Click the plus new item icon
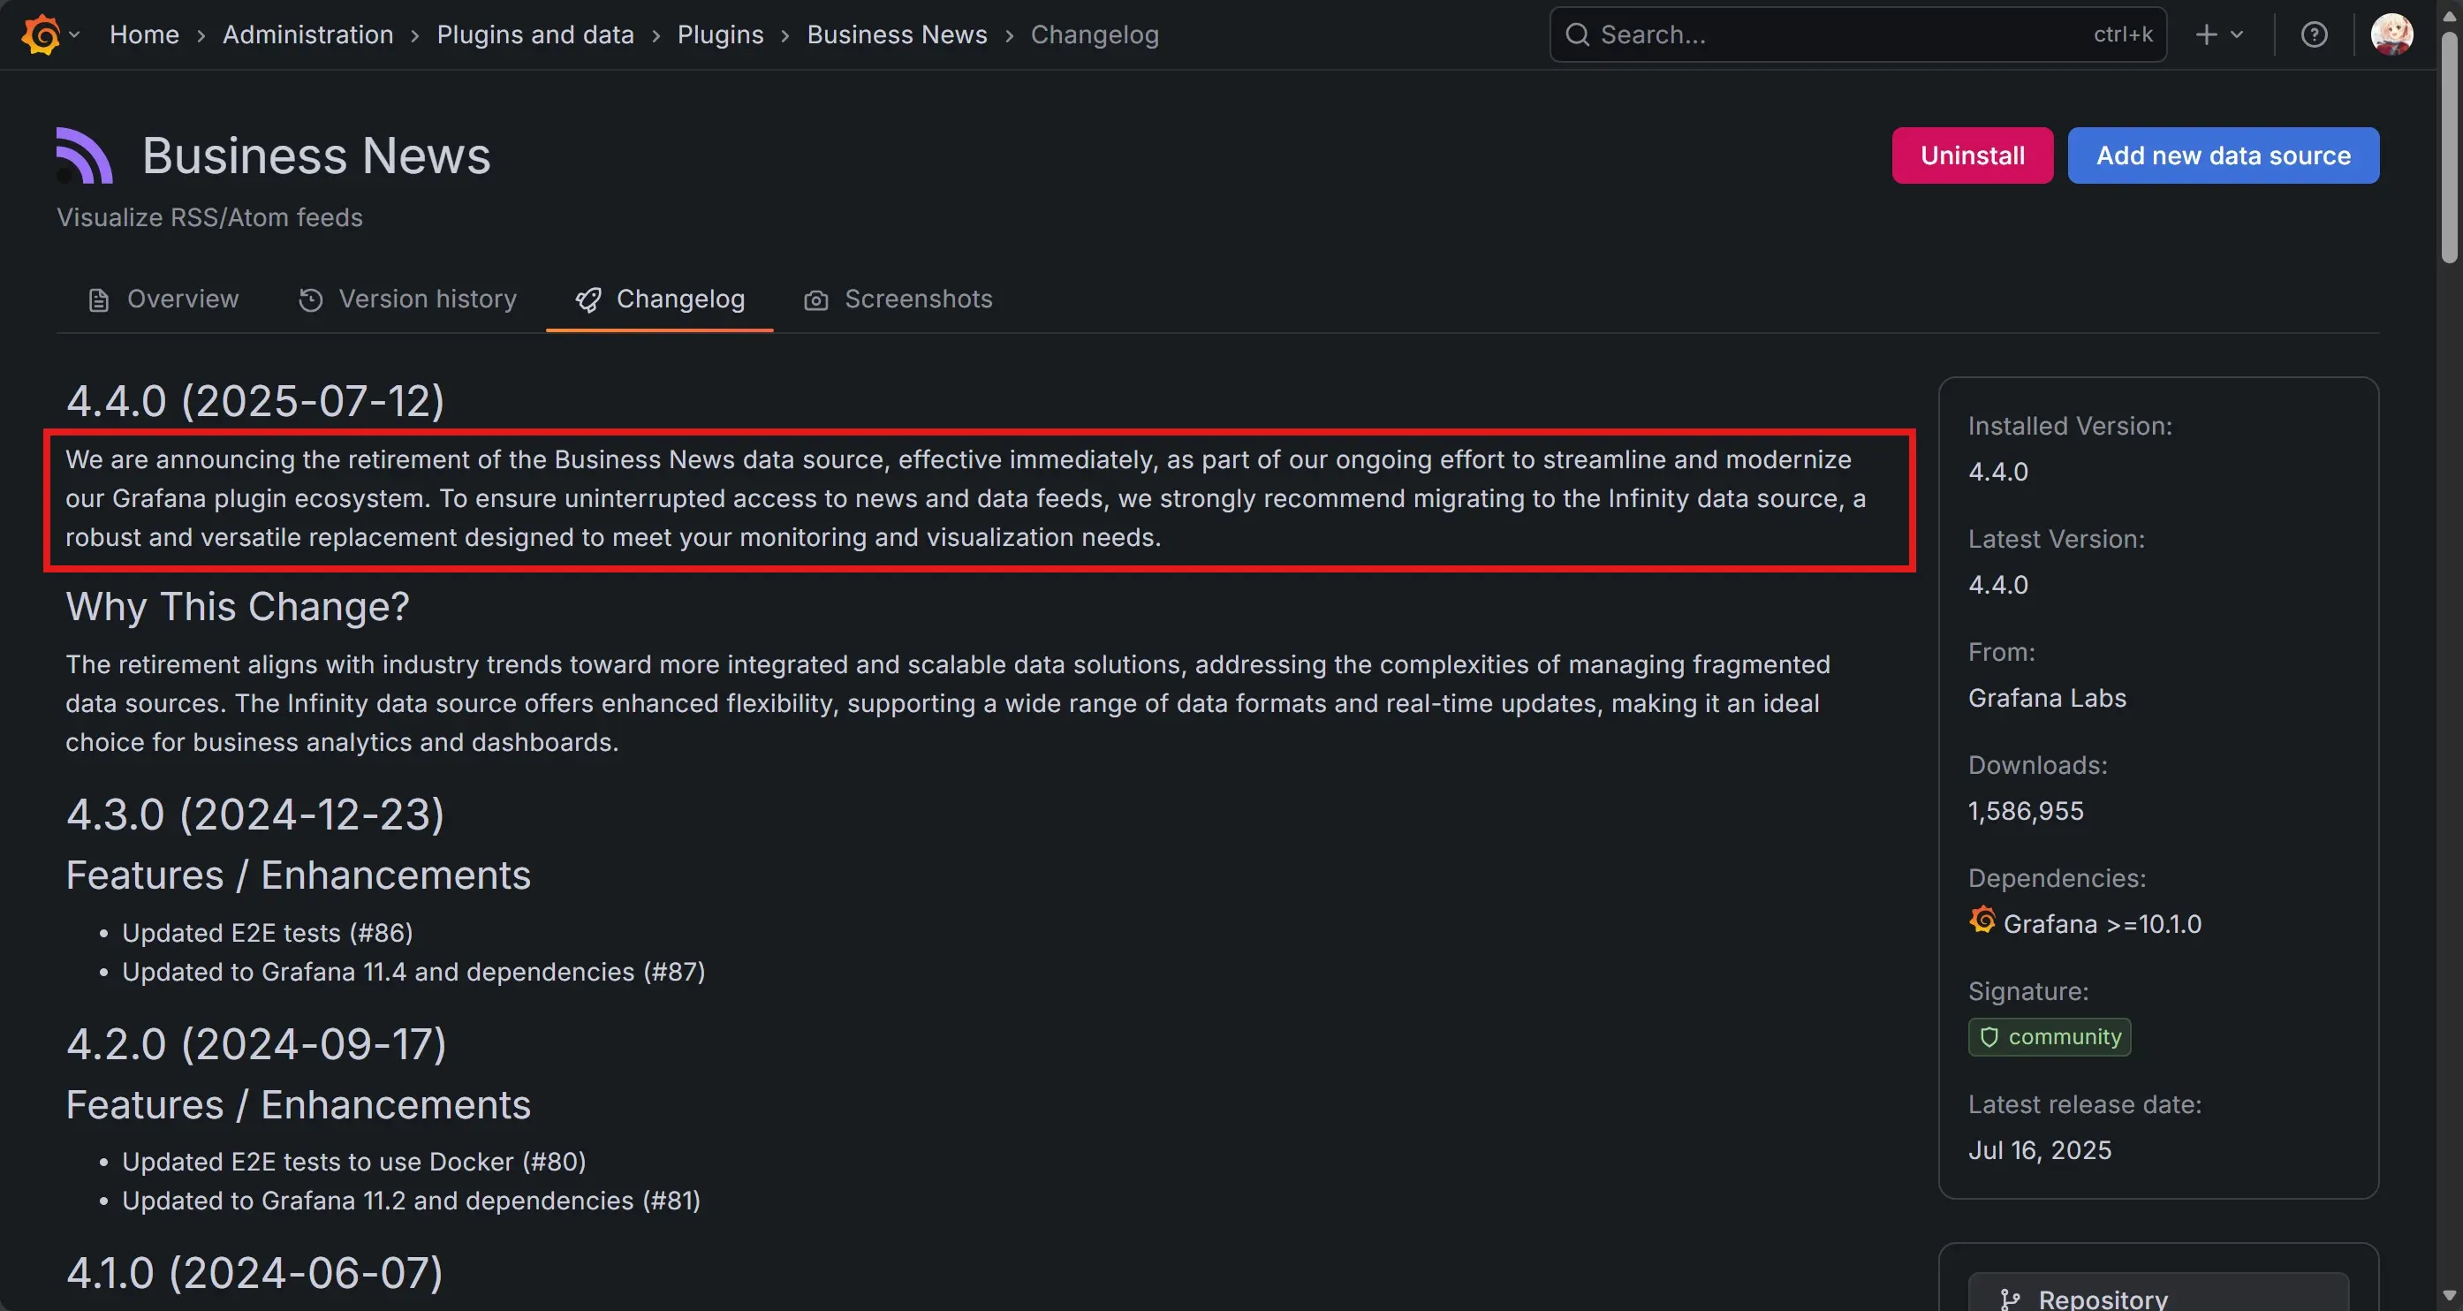 coord(2207,34)
